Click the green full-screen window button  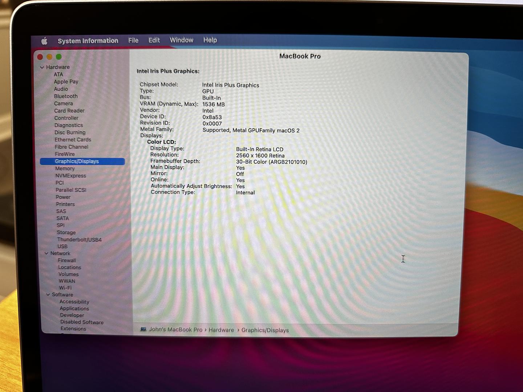[59, 57]
